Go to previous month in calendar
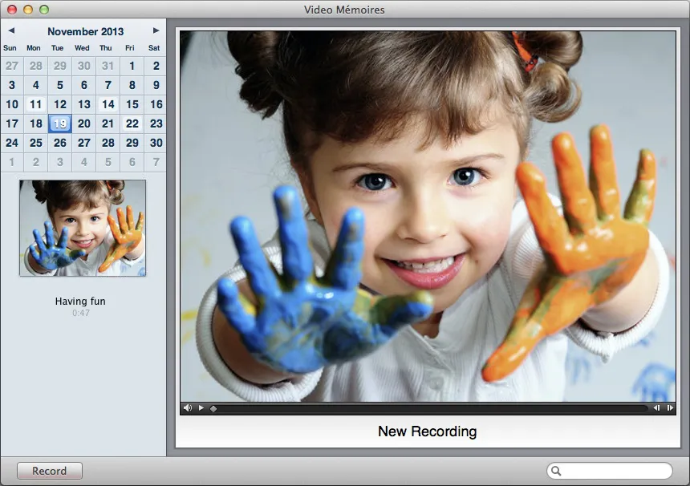690x486 pixels. click(x=11, y=30)
